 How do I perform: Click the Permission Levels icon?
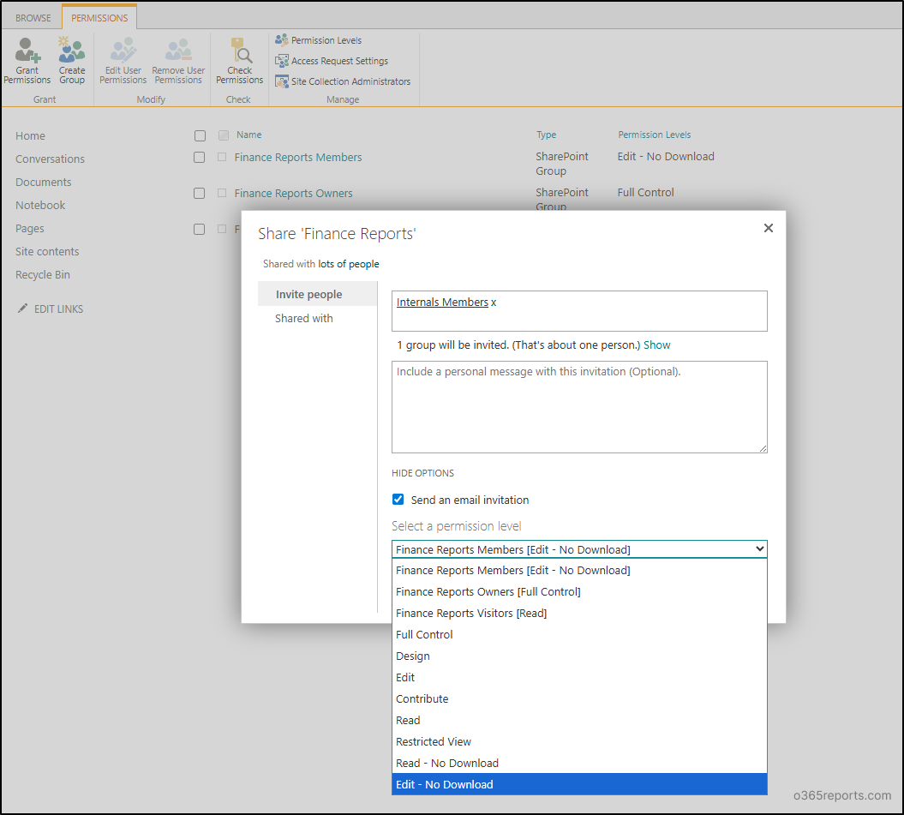[x=283, y=39]
